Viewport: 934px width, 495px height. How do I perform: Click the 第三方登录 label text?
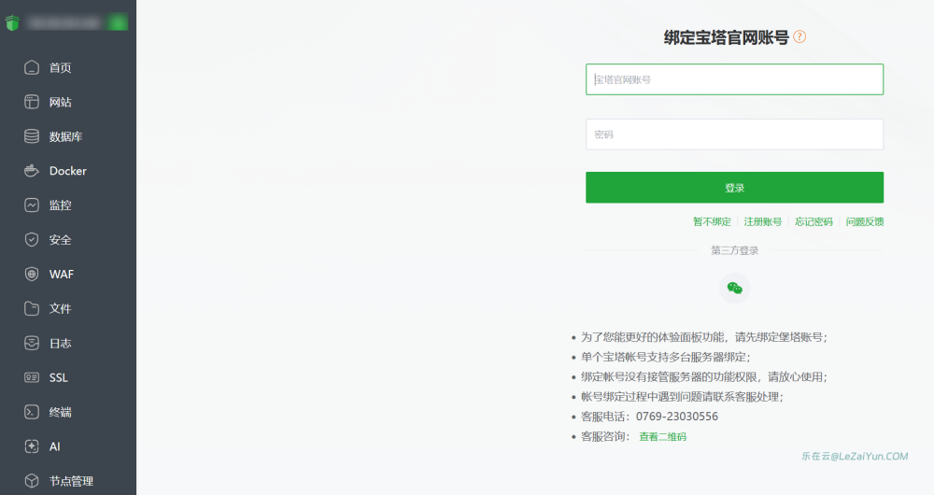[734, 251]
